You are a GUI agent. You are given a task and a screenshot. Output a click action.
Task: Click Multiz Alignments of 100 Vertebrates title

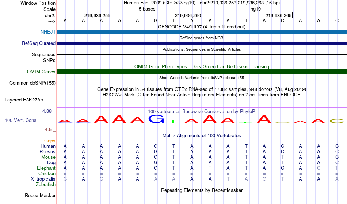(x=202, y=136)
